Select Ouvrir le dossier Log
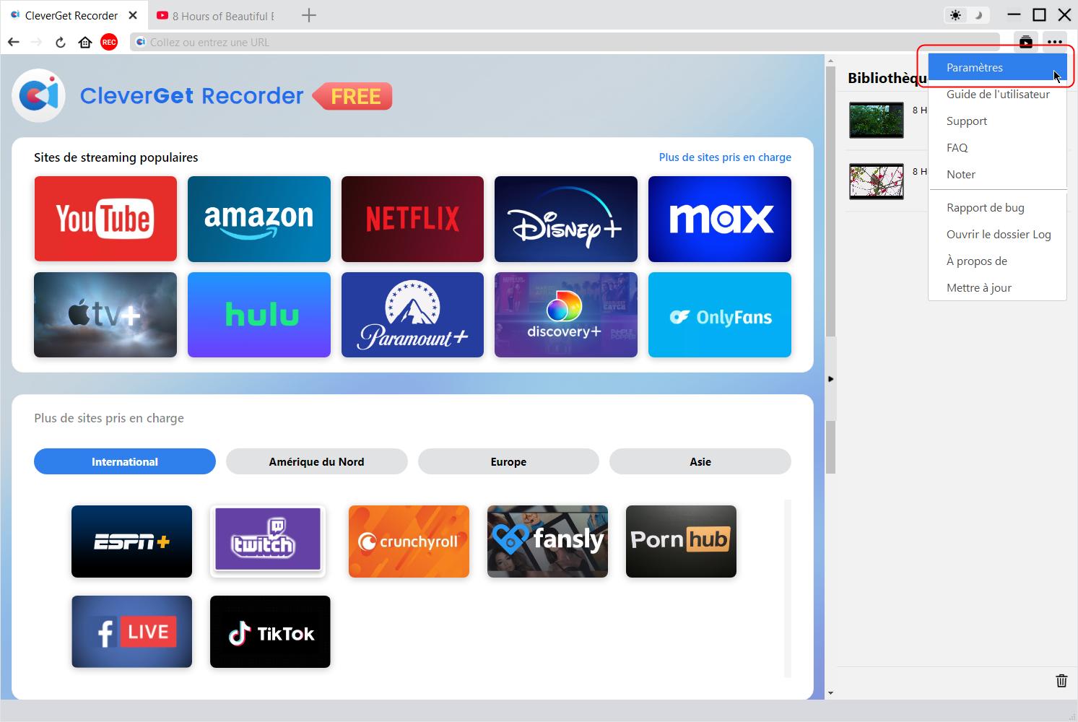 pyautogui.click(x=997, y=234)
